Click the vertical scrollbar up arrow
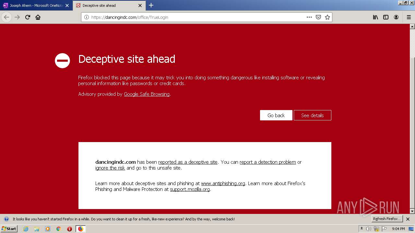 412,27
